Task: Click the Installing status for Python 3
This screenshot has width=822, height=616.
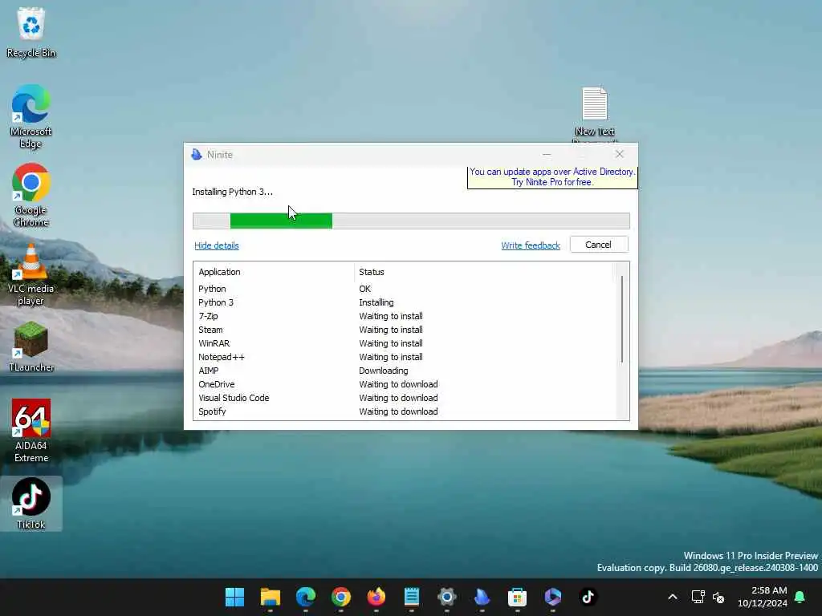Action: [x=376, y=302]
